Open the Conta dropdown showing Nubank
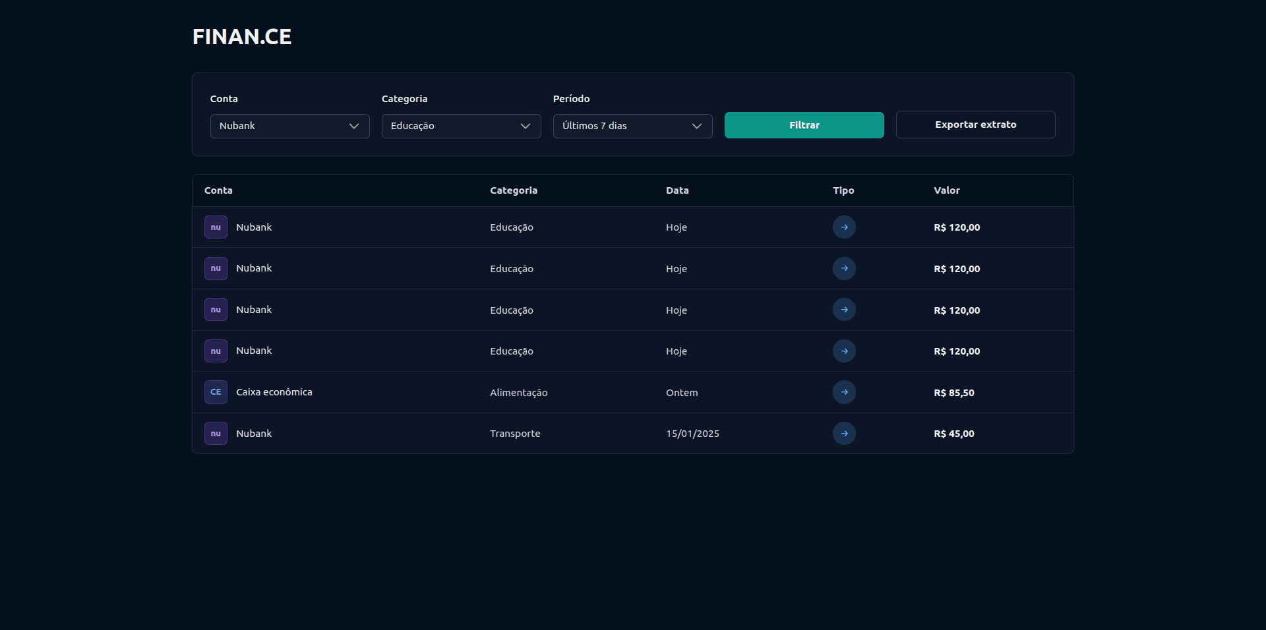The height and width of the screenshot is (630, 1266). 290,126
